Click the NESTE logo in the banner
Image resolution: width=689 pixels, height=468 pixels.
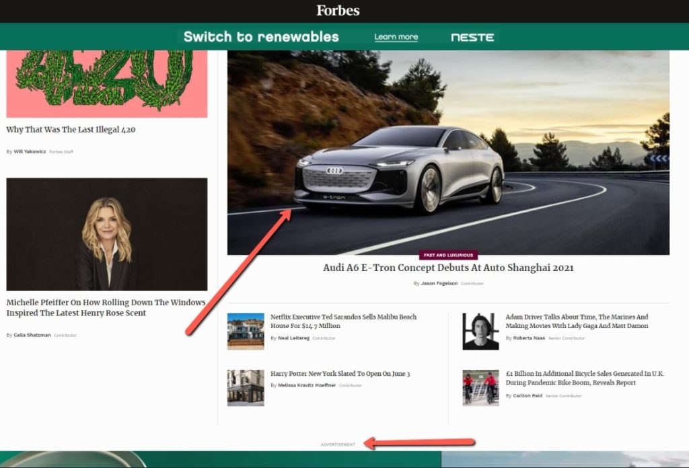tap(472, 37)
